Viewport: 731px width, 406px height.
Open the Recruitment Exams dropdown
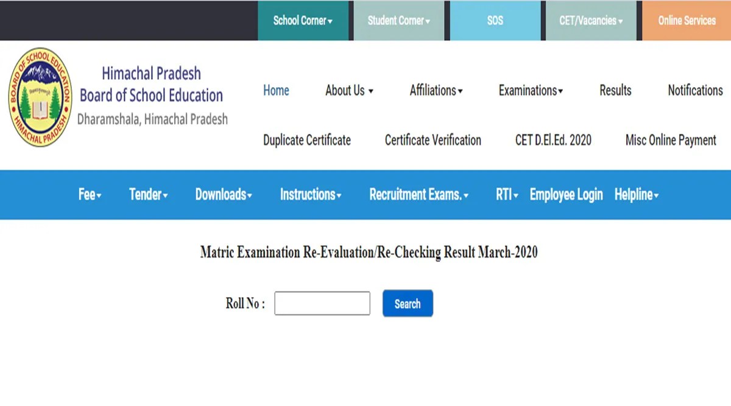point(417,195)
